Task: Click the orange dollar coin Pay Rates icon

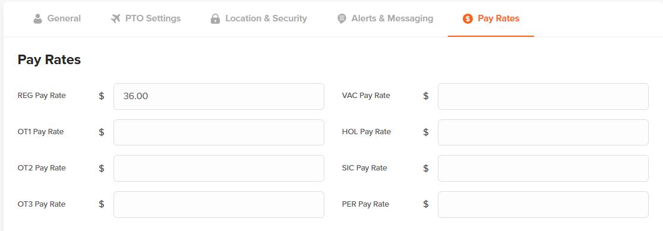Action: click(468, 18)
